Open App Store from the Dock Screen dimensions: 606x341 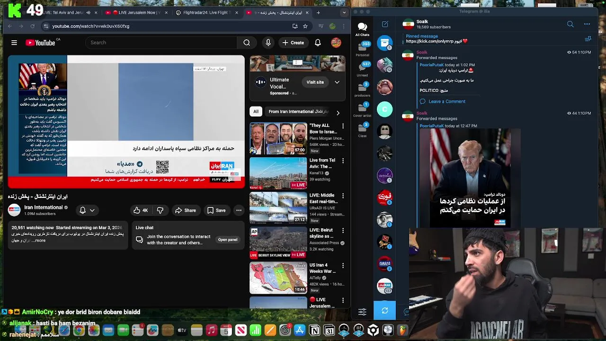300,330
